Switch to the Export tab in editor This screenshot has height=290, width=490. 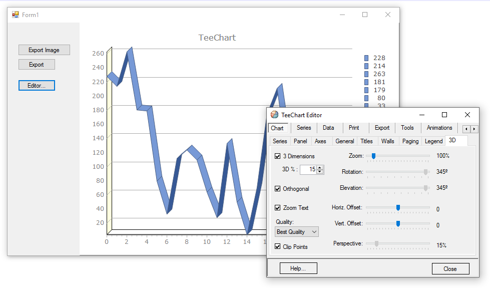click(382, 128)
